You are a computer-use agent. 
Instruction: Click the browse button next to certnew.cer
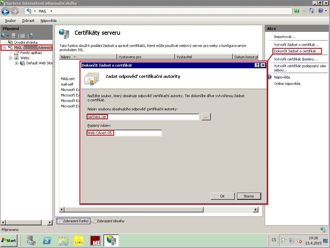point(206,117)
